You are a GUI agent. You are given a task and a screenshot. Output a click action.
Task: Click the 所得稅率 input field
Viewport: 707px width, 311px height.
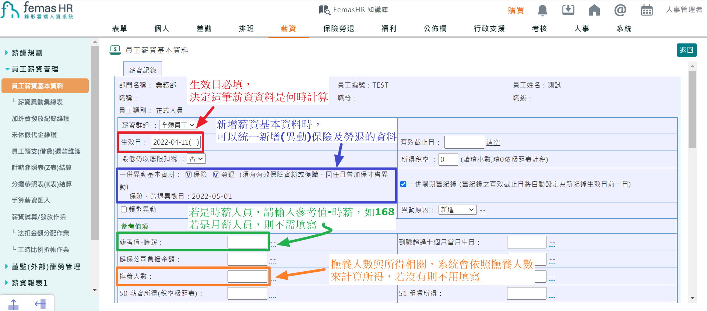click(x=448, y=159)
